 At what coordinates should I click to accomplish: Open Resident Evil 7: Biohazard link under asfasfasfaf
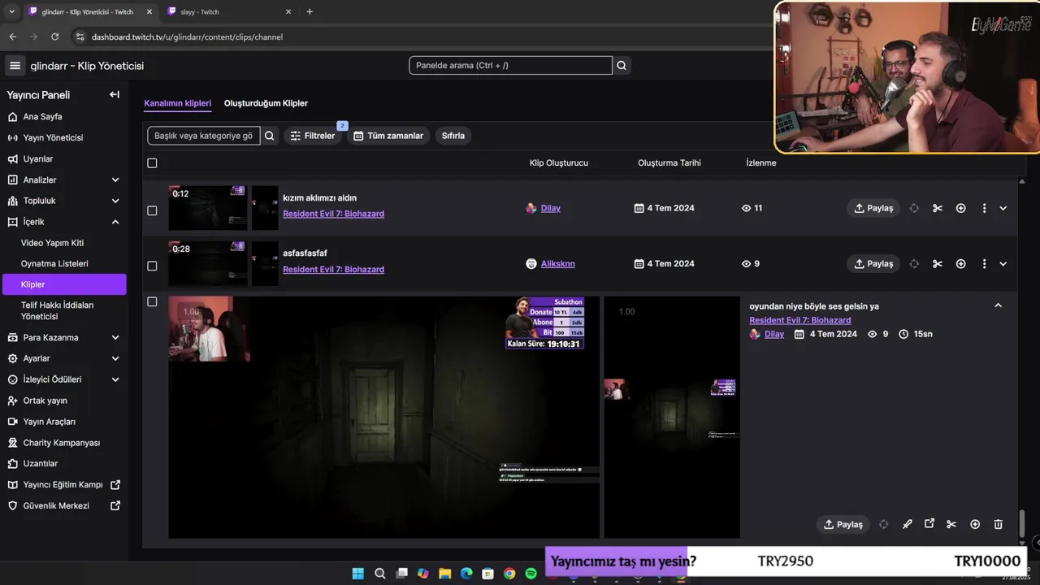click(x=333, y=269)
